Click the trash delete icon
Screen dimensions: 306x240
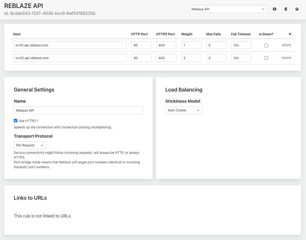(286, 9)
